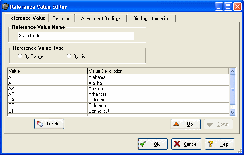This screenshot has width=244, height=155.
Task: Select the California row in the list
Action: pos(118,100)
